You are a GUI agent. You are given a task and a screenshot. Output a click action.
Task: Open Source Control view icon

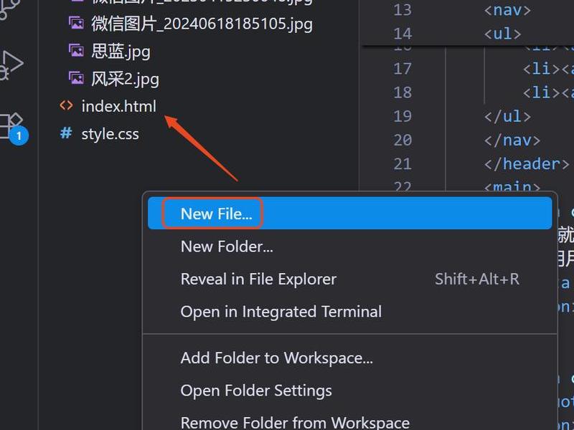[9, 9]
